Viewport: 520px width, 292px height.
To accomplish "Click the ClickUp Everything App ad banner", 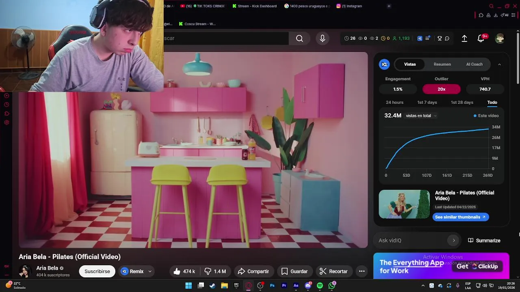I will tap(441, 266).
